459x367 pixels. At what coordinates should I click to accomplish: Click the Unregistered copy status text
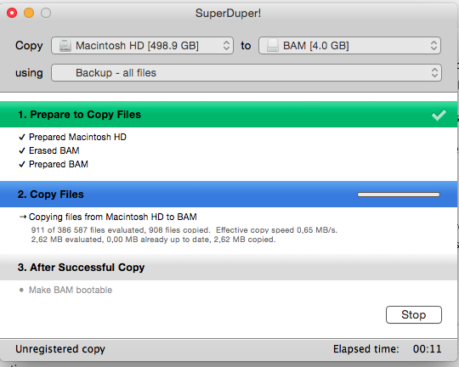click(x=60, y=349)
